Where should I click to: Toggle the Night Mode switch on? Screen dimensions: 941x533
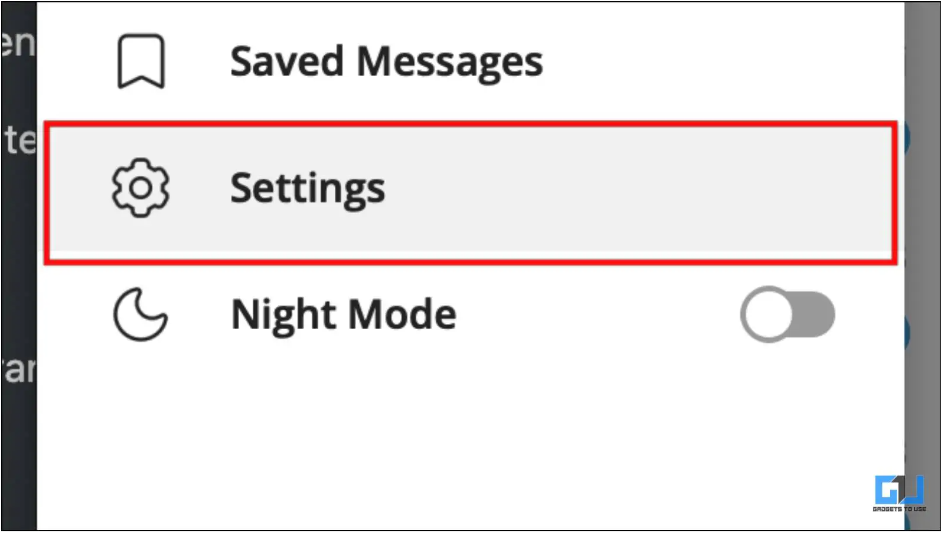click(787, 315)
